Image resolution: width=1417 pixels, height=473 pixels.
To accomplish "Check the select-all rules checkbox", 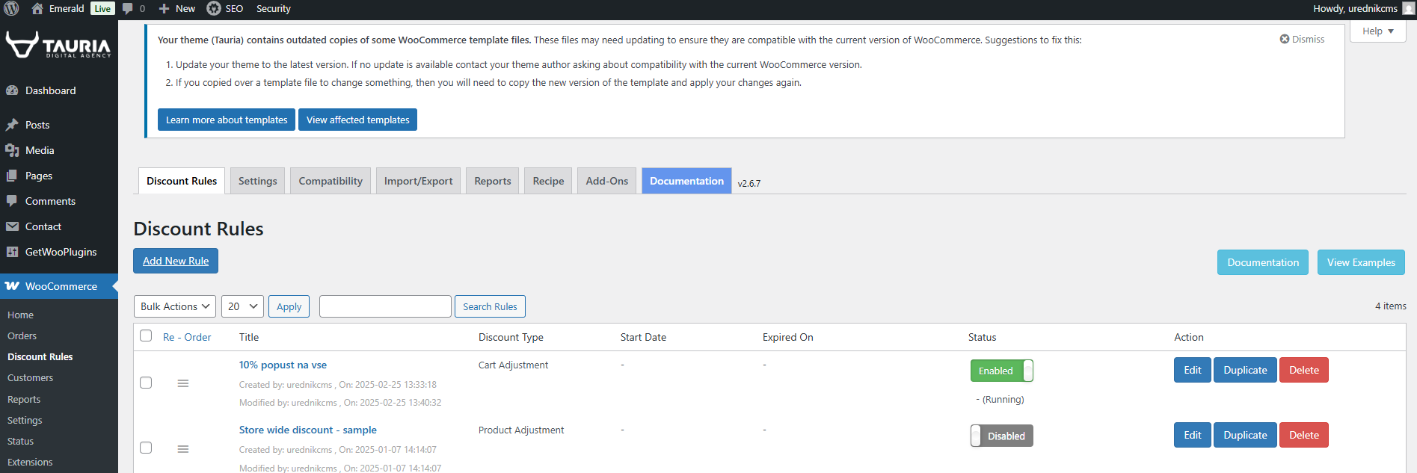I will tap(146, 336).
